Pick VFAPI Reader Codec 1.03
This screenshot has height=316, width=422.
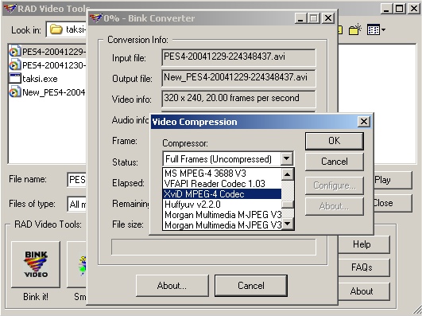(222, 184)
